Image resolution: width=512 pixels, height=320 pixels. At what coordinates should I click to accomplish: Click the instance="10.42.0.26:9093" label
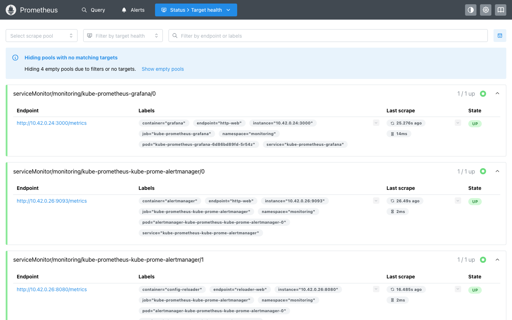pyautogui.click(x=295, y=201)
